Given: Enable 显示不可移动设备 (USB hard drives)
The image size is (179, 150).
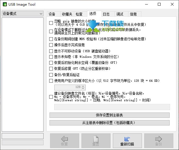Looking at the screenshot, I should click(x=51, y=51).
